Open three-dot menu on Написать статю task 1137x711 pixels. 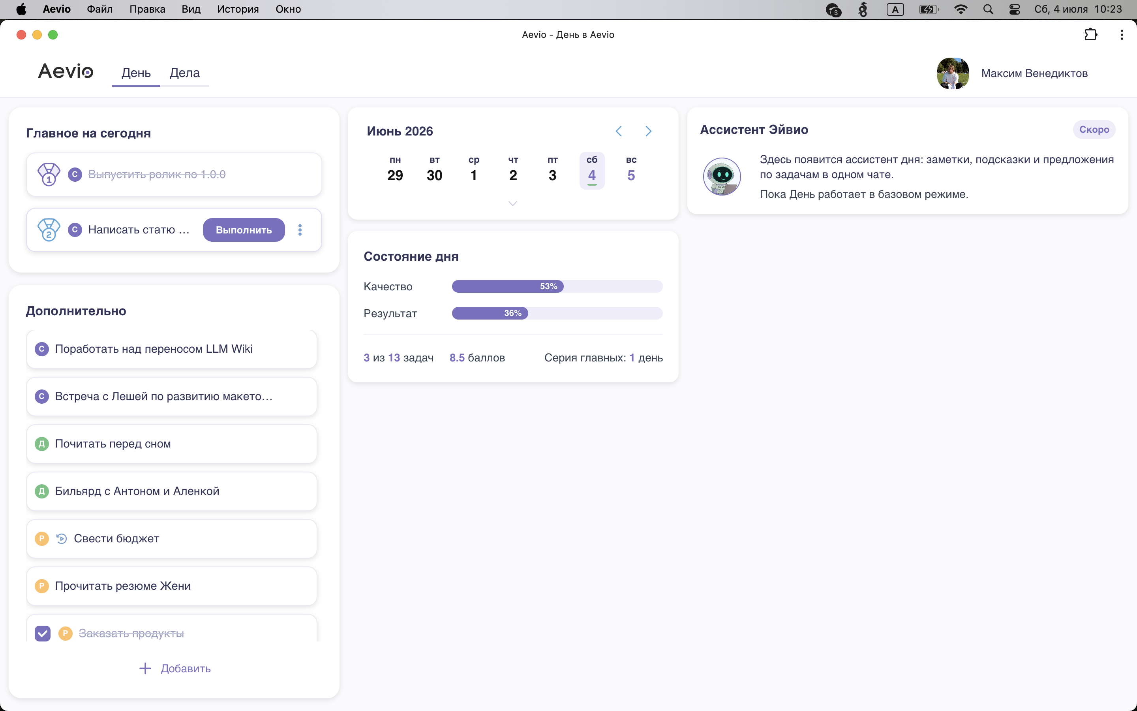300,229
